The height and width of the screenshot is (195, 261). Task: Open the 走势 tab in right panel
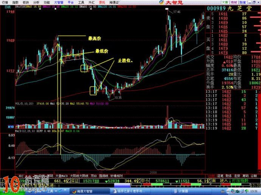coord(237,176)
